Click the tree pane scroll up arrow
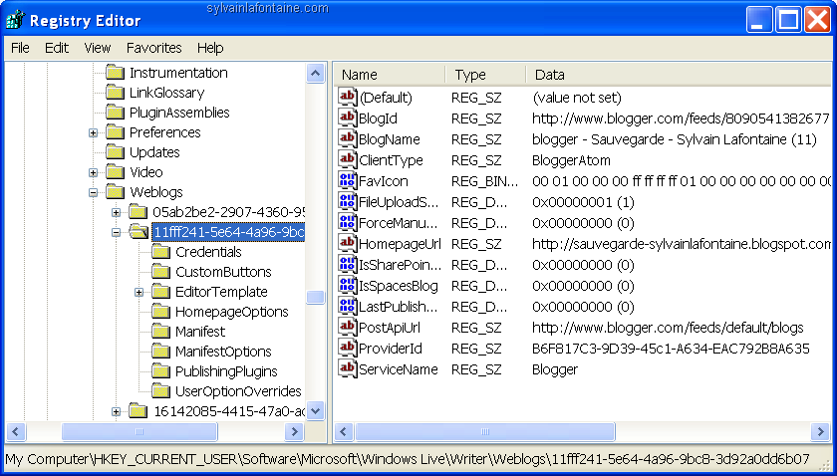 coord(316,73)
